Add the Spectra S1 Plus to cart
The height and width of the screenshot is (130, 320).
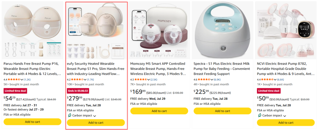(x=223, y=111)
